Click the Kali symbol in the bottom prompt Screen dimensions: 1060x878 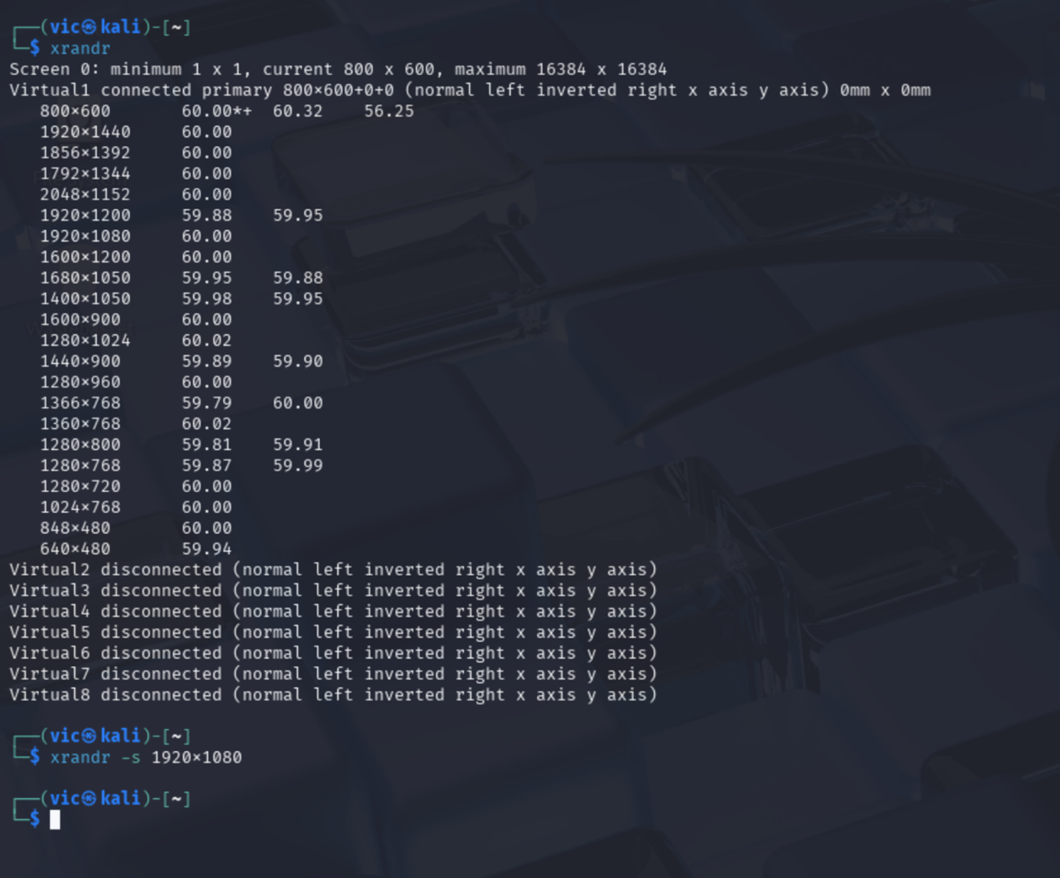90,799
